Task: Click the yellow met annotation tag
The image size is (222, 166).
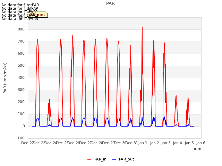Action: pos(38,15)
